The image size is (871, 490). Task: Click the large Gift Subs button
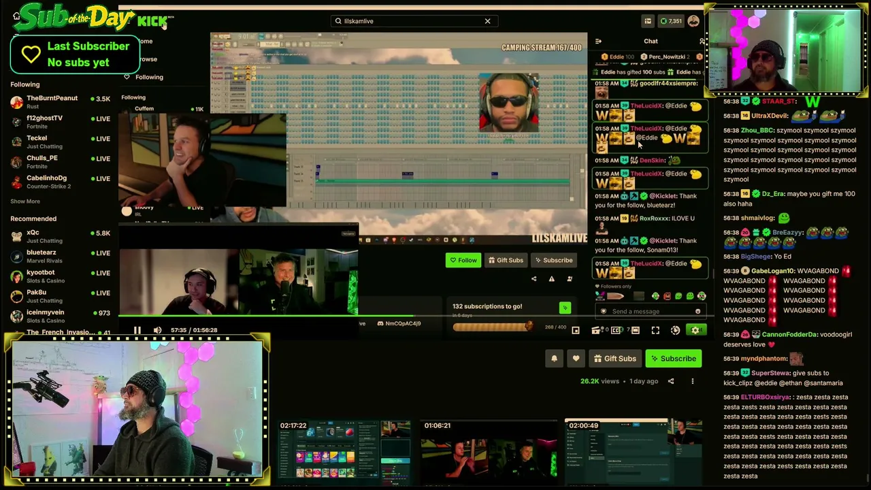(x=614, y=359)
